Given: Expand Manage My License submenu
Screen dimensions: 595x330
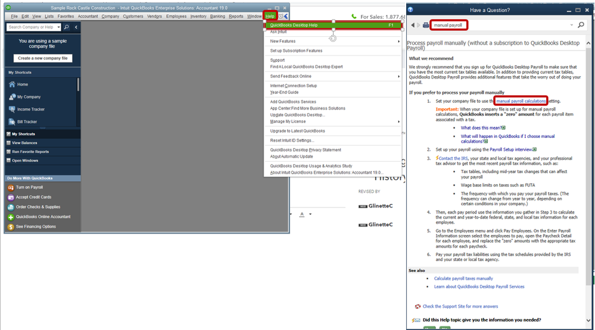Looking at the screenshot, I should 398,122.
